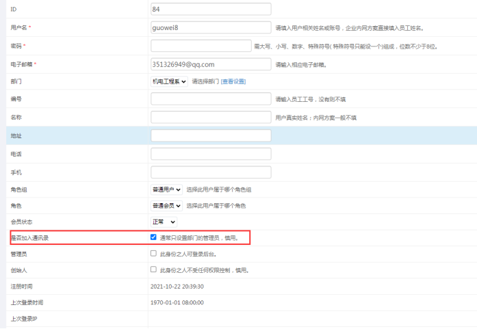This screenshot has width=477, height=329.
Task: Enable the 管理员 checkbox
Action: click(153, 254)
